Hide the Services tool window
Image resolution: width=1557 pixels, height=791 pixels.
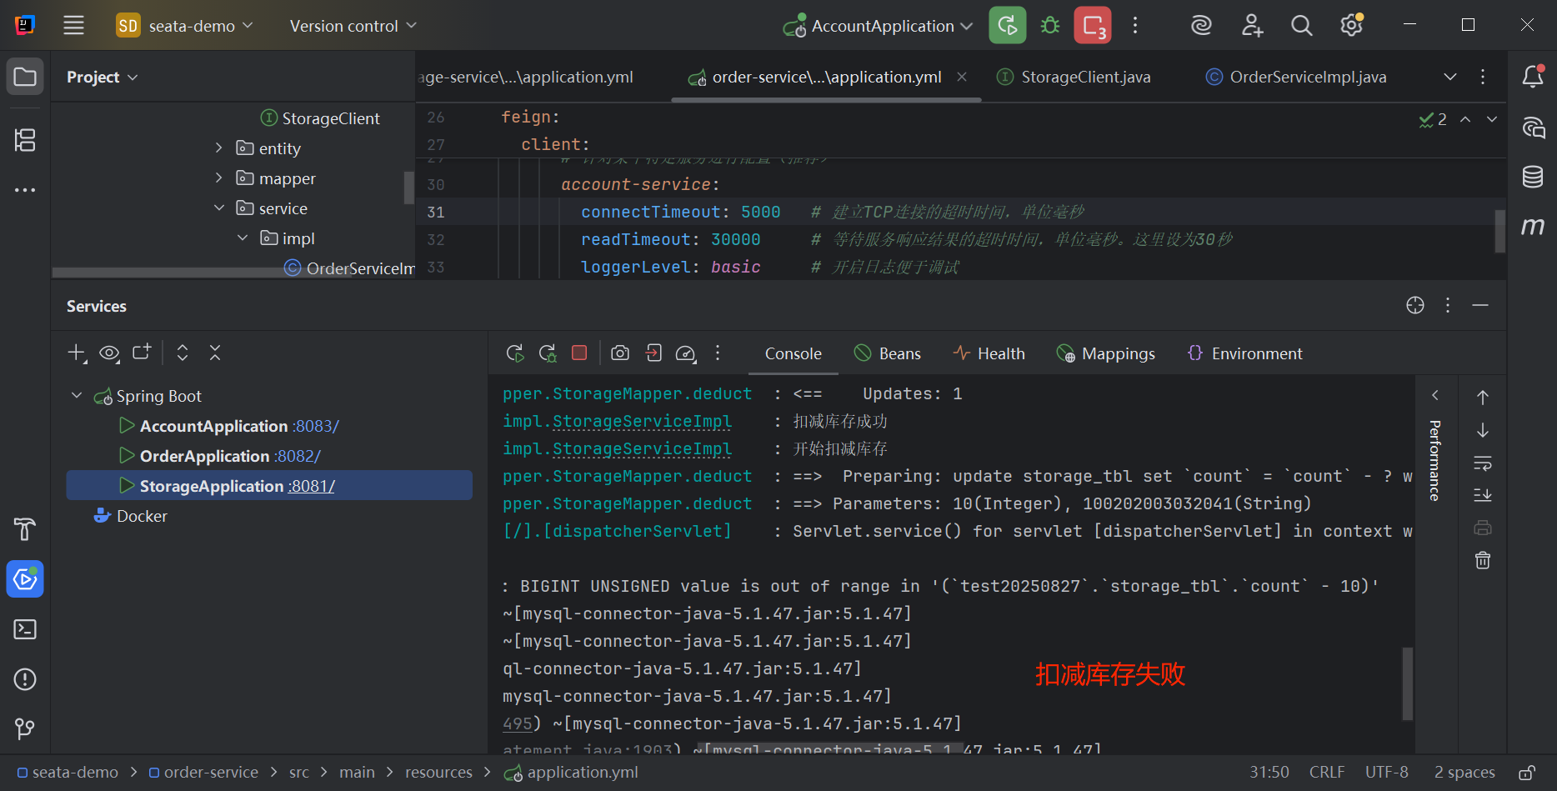pyautogui.click(x=1480, y=305)
